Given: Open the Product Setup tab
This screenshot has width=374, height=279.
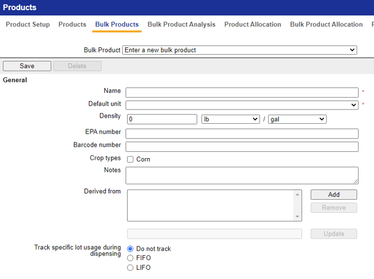Looking at the screenshot, I should pyautogui.click(x=28, y=25).
